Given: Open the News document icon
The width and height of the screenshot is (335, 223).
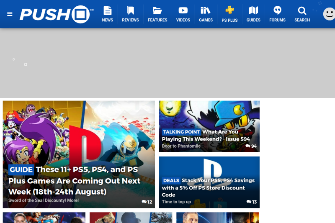Looking at the screenshot, I should [x=108, y=11].
